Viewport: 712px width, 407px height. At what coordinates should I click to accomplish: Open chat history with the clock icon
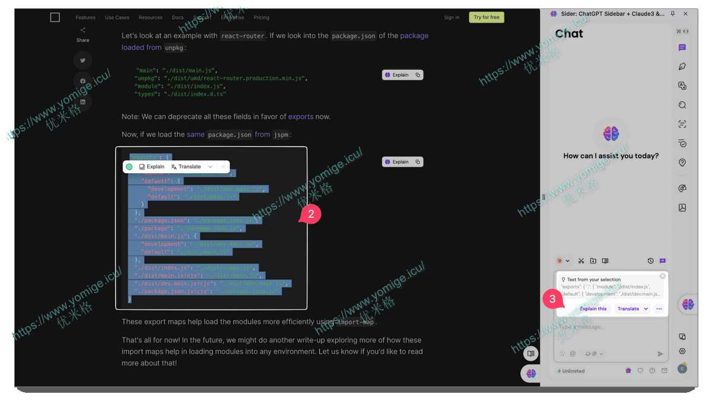(x=650, y=260)
